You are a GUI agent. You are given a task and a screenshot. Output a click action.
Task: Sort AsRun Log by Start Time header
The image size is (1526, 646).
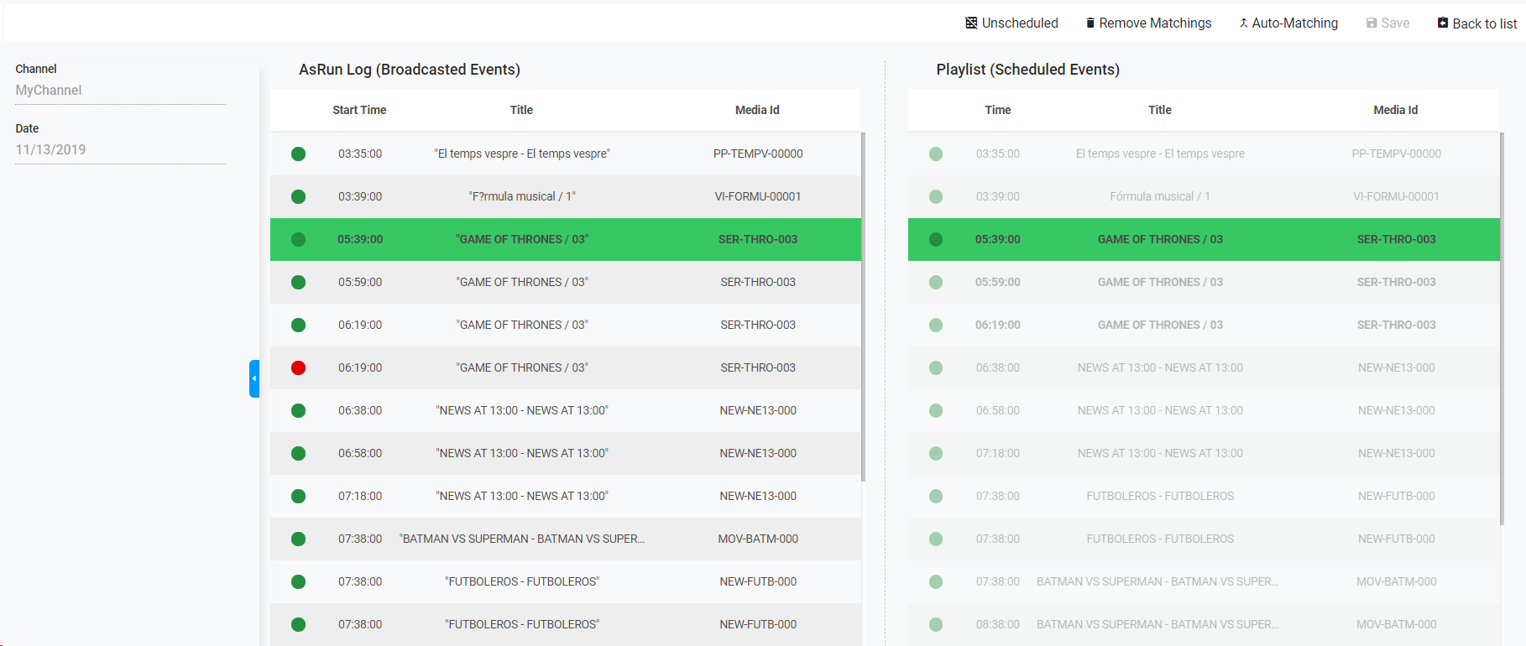359,110
